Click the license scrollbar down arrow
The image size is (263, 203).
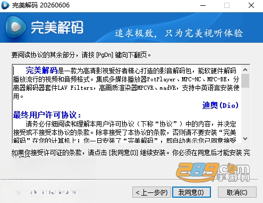(245, 139)
